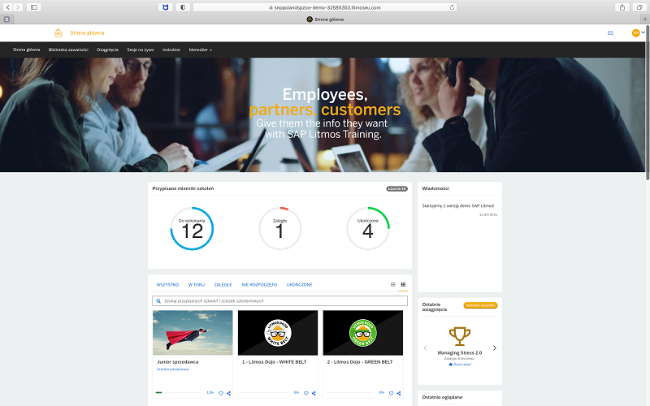
Task: Click the privacy report half-circle icon
Action: (x=183, y=7)
